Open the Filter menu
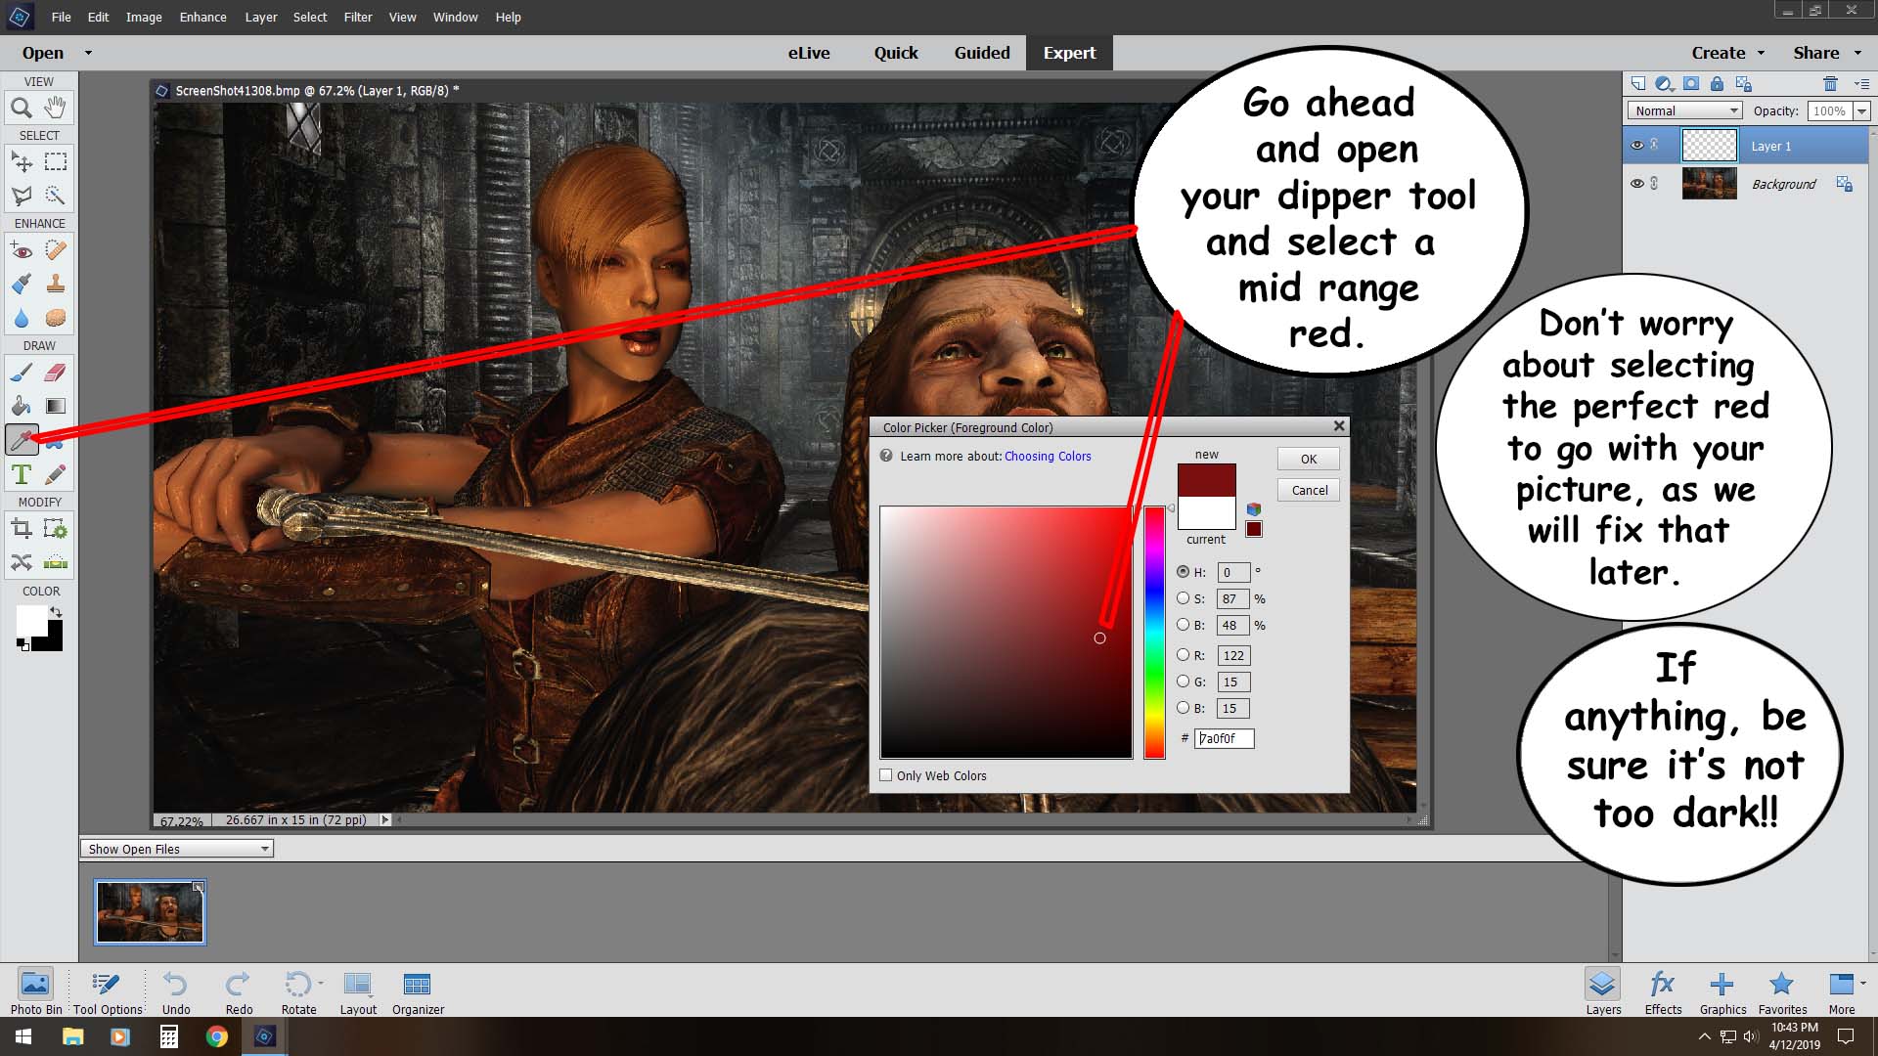The height and width of the screenshot is (1056, 1878). 358,17
